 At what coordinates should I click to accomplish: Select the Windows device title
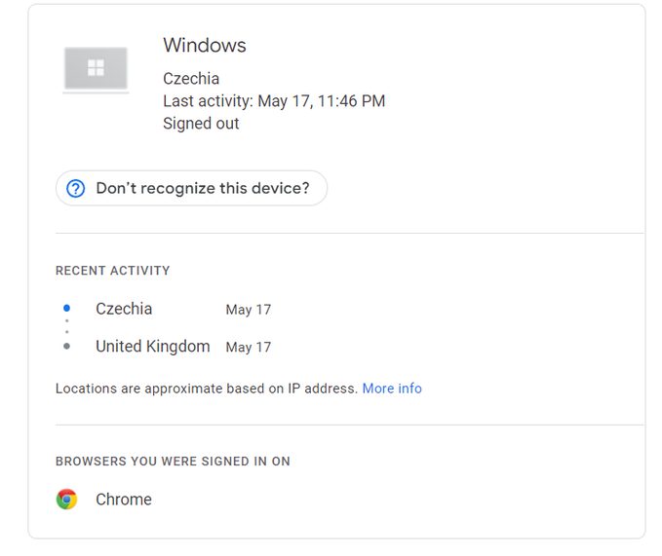coord(205,45)
